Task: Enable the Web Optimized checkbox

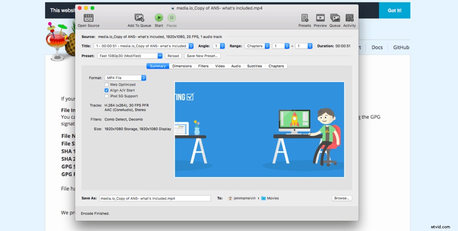Action: pyautogui.click(x=106, y=84)
